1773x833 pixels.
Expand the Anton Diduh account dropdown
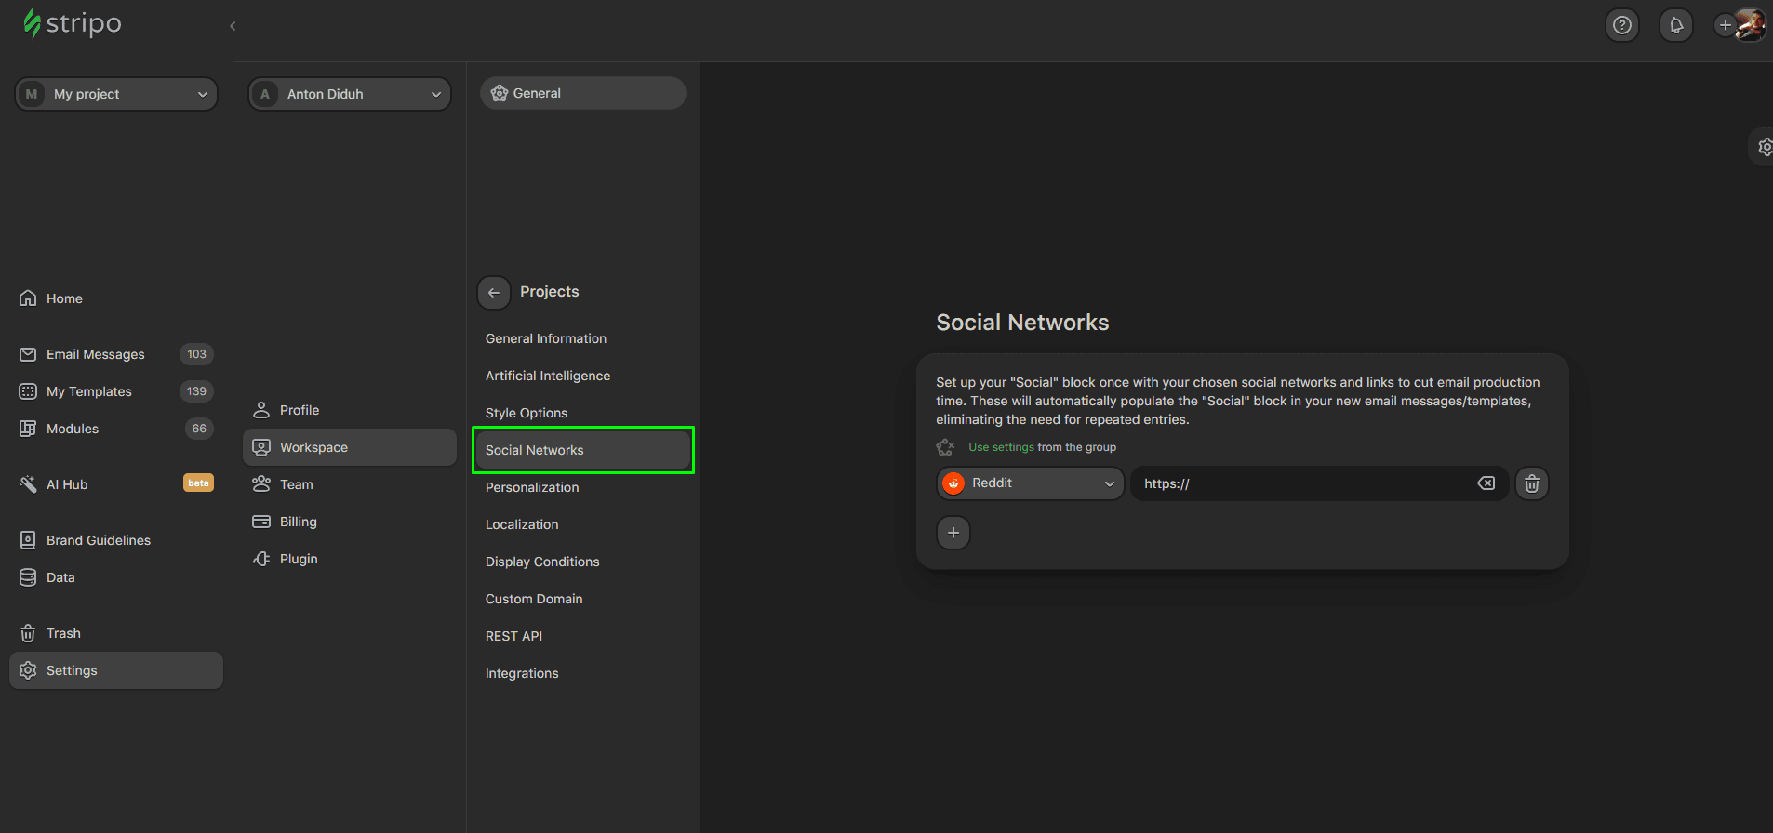350,94
